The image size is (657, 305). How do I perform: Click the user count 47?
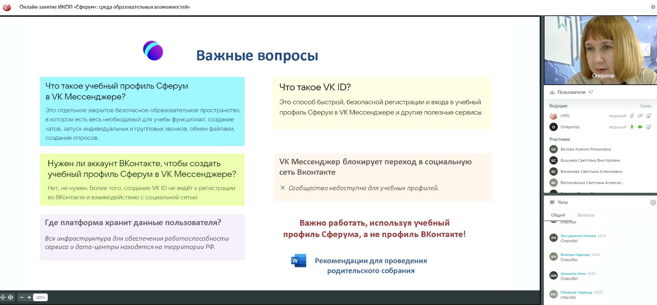click(x=590, y=92)
